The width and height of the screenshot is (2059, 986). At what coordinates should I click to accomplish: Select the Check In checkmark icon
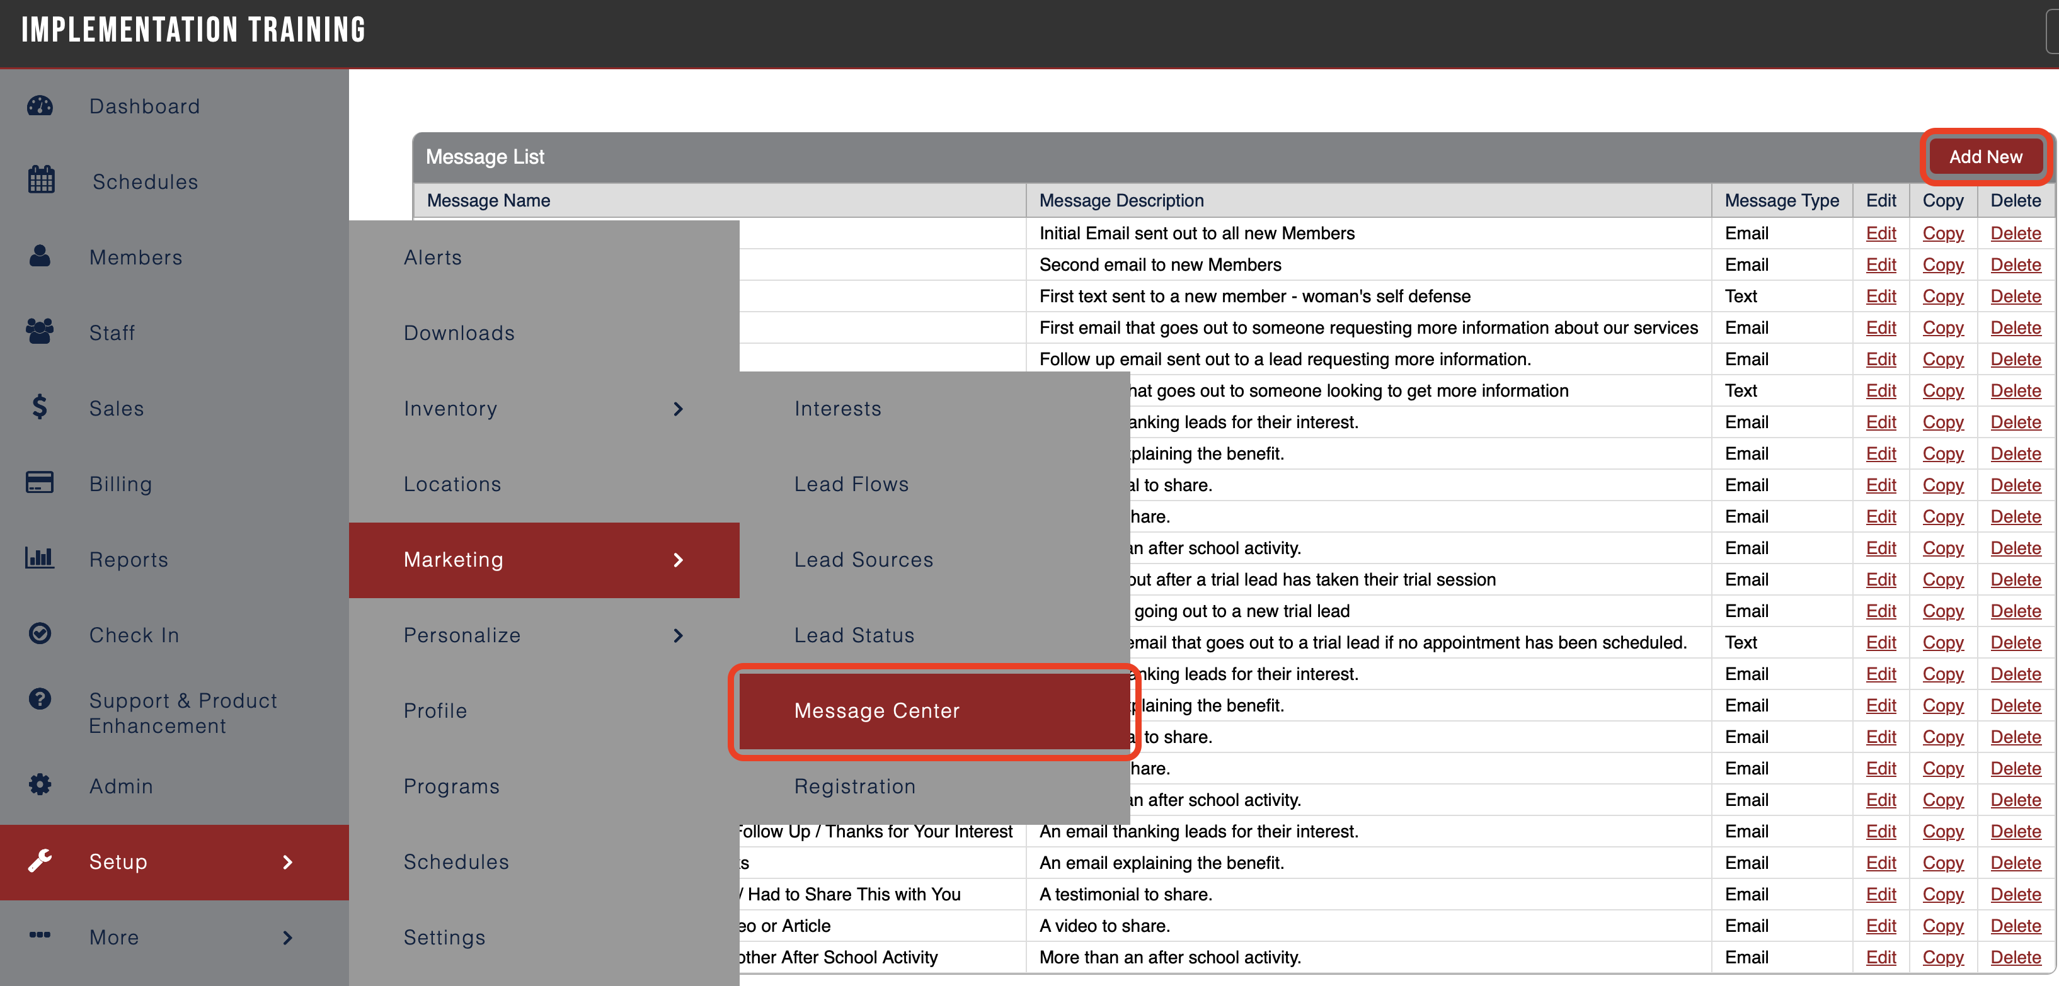click(40, 633)
